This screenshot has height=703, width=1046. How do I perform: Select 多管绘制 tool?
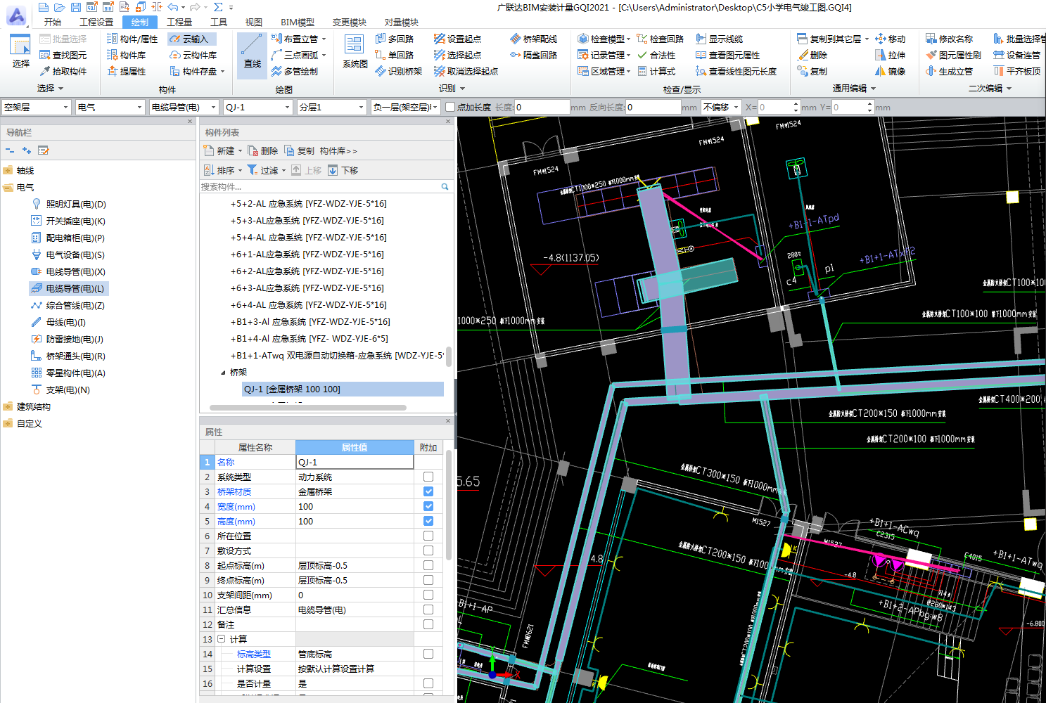coord(294,71)
